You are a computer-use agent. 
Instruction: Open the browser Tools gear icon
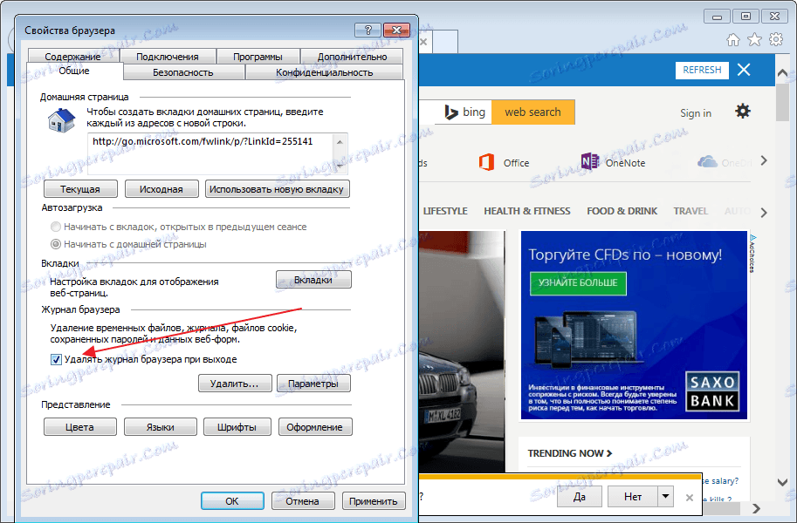776,39
